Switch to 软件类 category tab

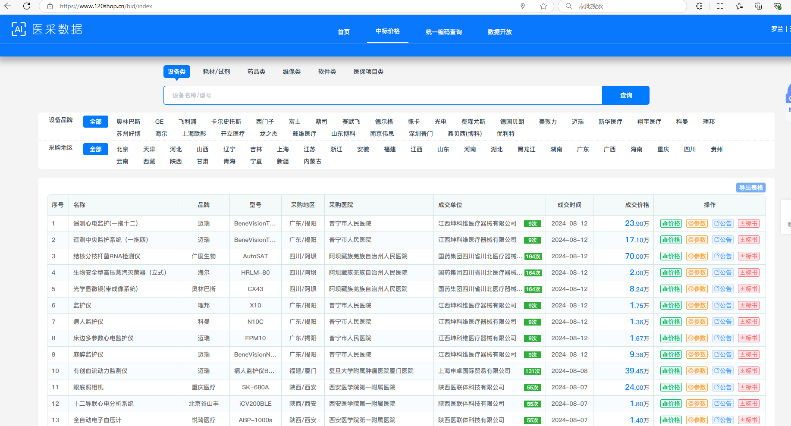point(327,72)
